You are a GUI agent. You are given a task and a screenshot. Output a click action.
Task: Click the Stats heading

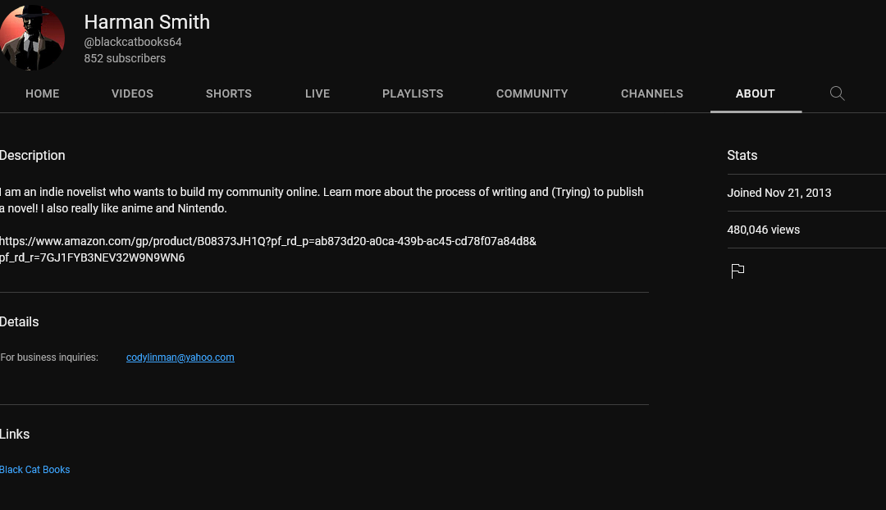[742, 155]
